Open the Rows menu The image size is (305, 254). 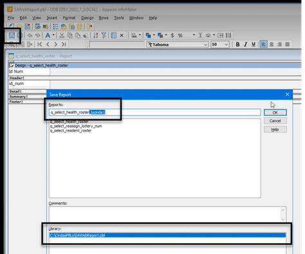pos(104,18)
